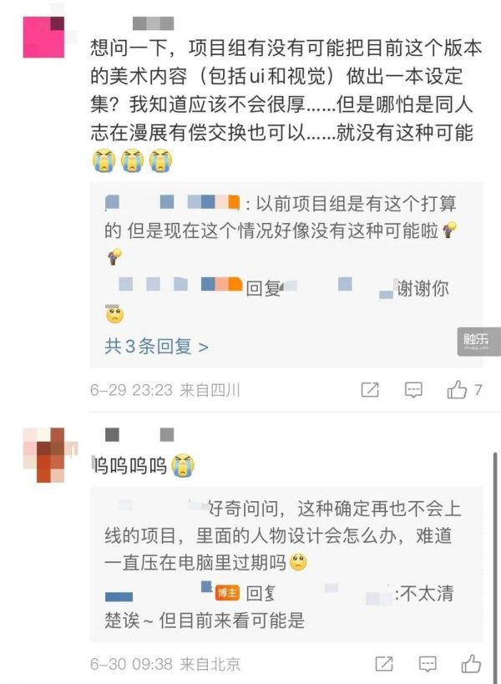The width and height of the screenshot is (501, 684).
Task: Expand 共3条回复 replies
Action: (156, 347)
